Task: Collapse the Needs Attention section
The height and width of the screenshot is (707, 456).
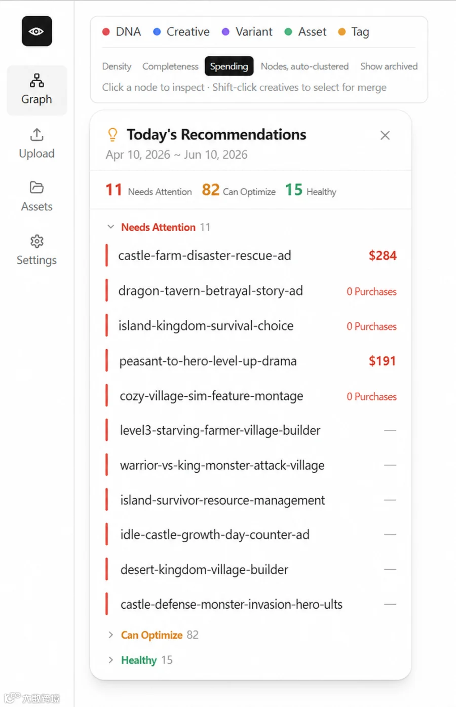Action: [x=110, y=227]
